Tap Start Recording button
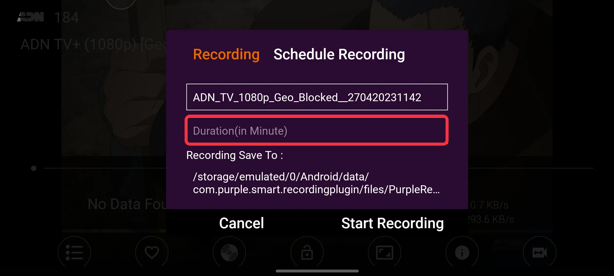 pyautogui.click(x=392, y=223)
